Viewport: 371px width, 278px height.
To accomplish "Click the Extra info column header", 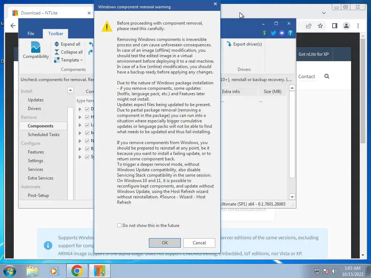I will [x=239, y=92].
